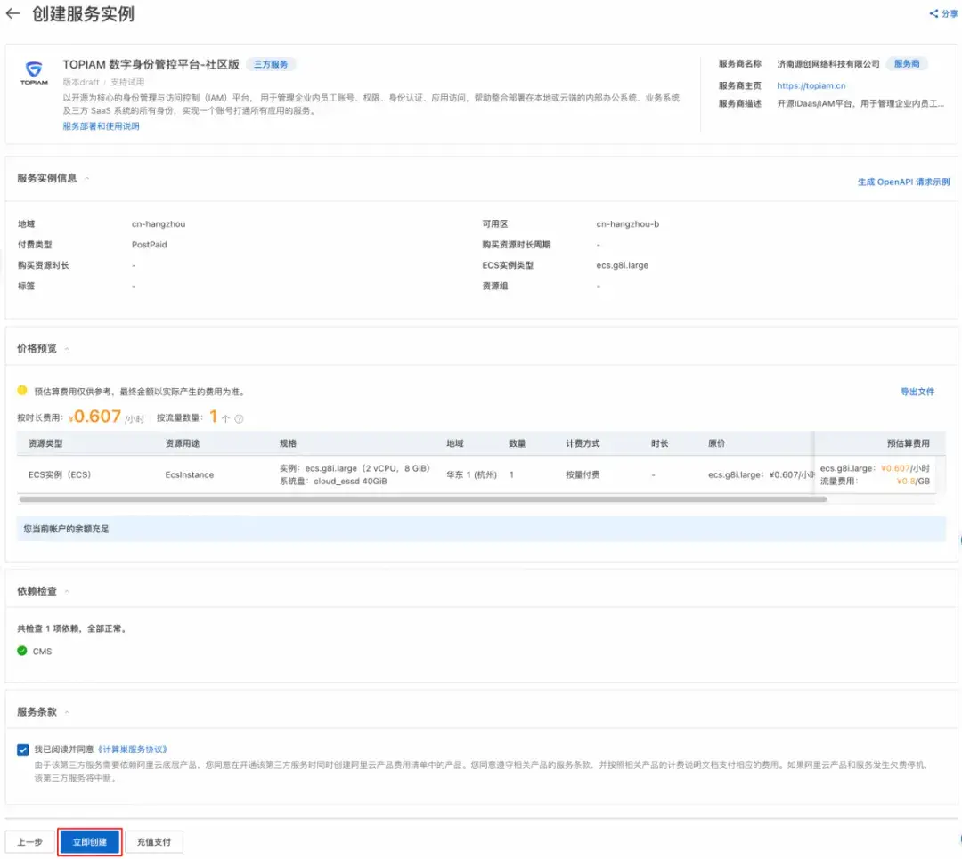
Task: Click the ¥0.607 hourly cost figure
Action: tap(95, 417)
